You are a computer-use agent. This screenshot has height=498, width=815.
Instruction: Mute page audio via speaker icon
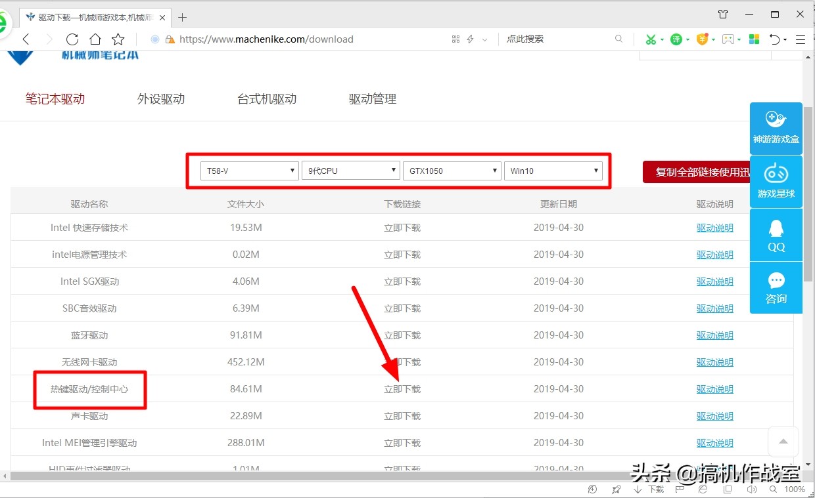(751, 489)
